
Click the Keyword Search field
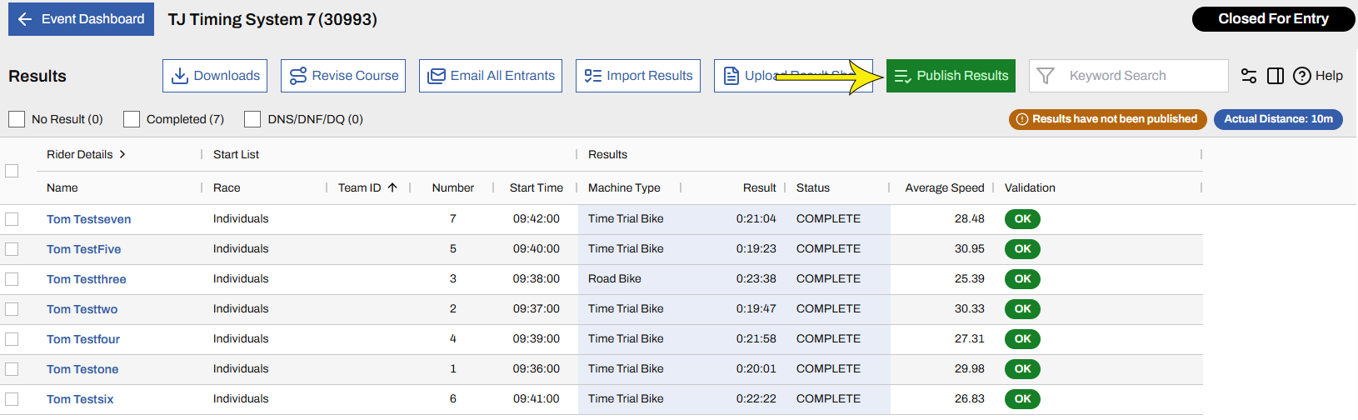point(1141,76)
